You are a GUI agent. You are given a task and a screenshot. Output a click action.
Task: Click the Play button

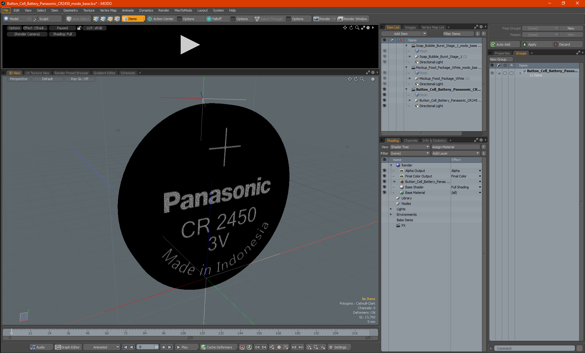(186, 347)
